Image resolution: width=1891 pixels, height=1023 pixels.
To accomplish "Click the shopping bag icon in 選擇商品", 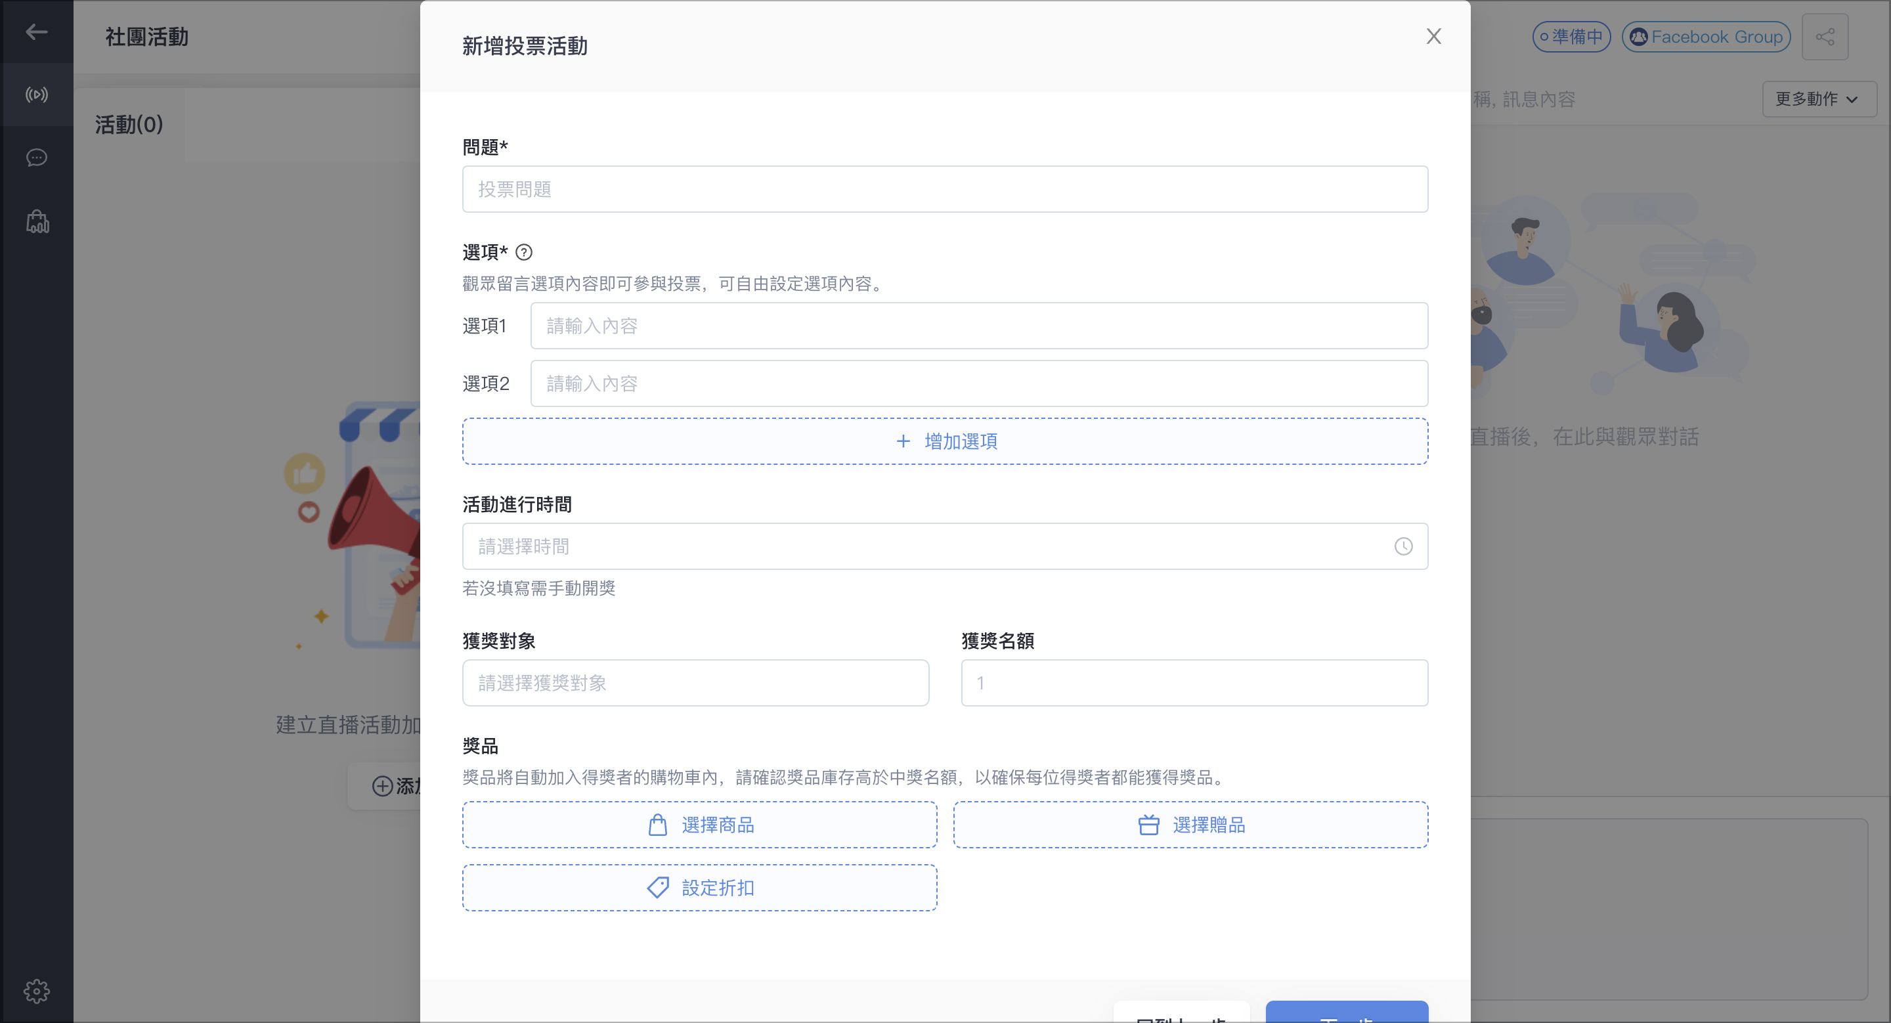I will coord(658,825).
